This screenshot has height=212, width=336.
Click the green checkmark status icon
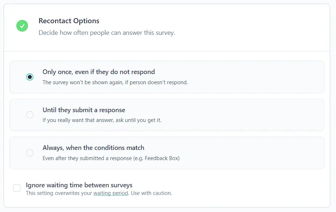pos(22,26)
